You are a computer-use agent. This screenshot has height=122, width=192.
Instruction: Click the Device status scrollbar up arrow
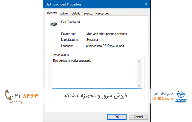click(x=139, y=61)
